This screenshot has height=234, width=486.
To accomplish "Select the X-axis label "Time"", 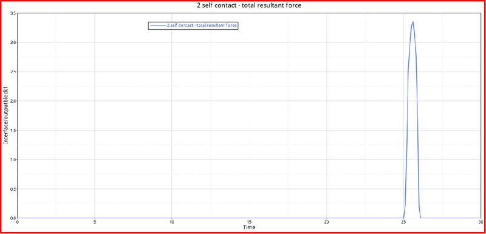I will point(249,227).
